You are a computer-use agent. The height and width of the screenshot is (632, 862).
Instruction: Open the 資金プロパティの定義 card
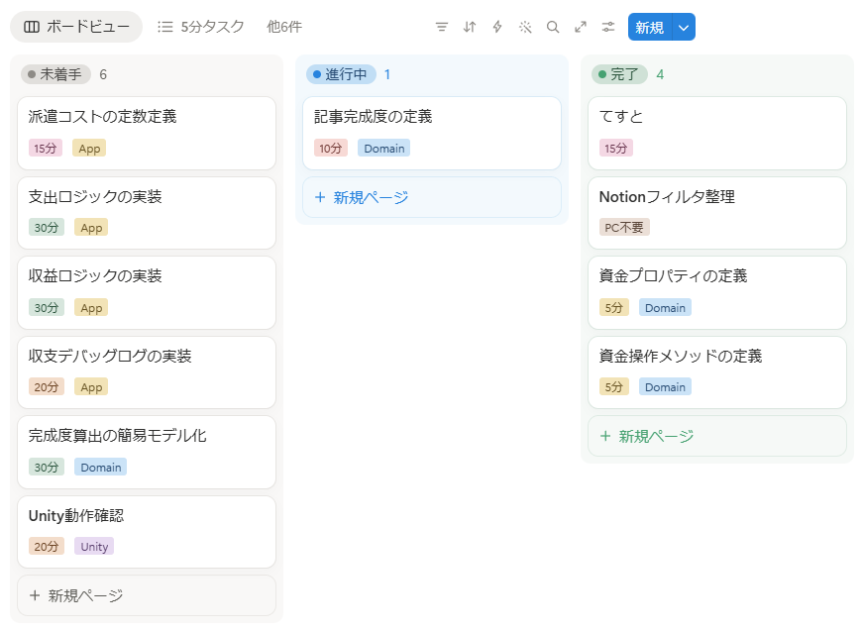(717, 293)
